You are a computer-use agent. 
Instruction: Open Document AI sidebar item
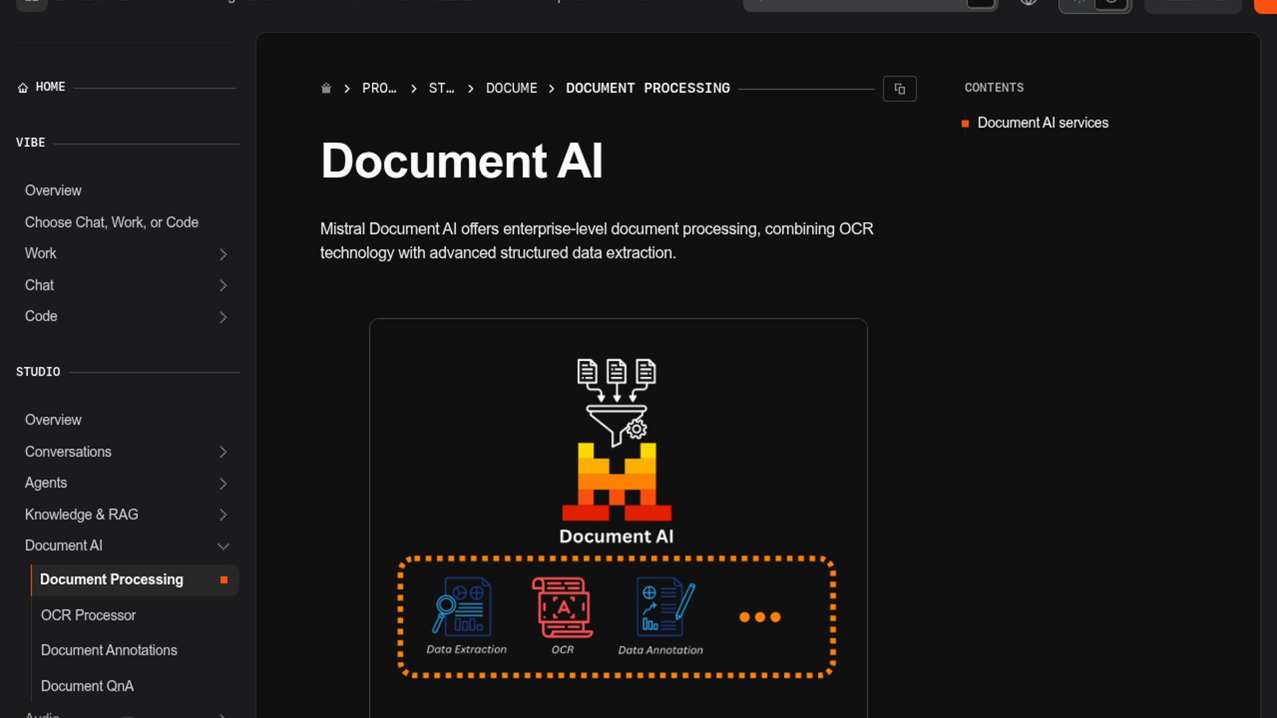63,546
